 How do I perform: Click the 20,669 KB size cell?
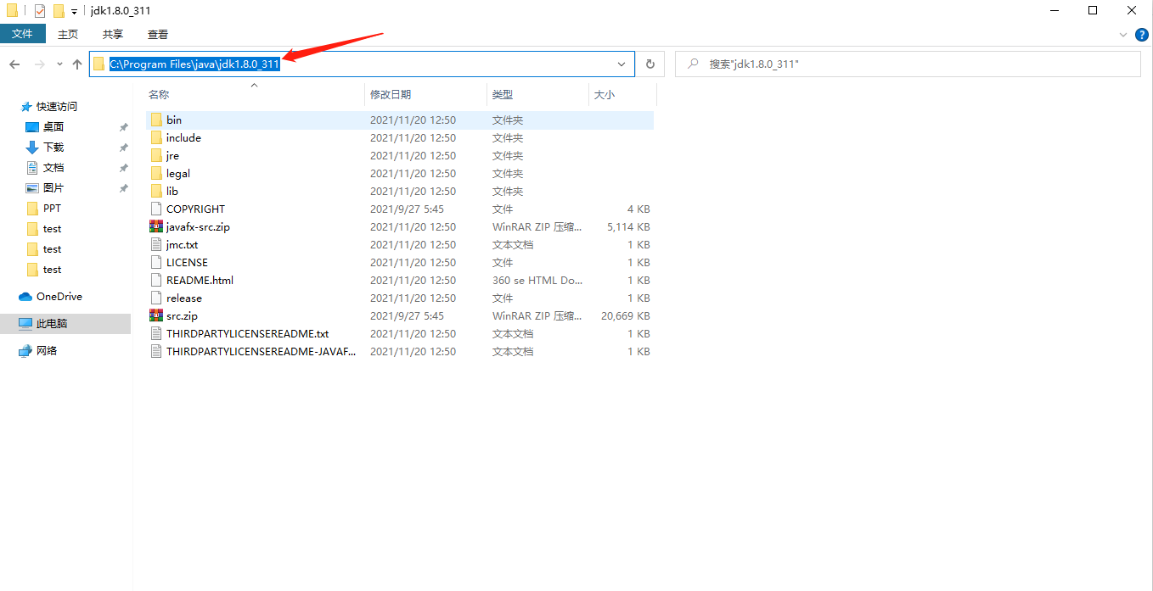pos(626,316)
